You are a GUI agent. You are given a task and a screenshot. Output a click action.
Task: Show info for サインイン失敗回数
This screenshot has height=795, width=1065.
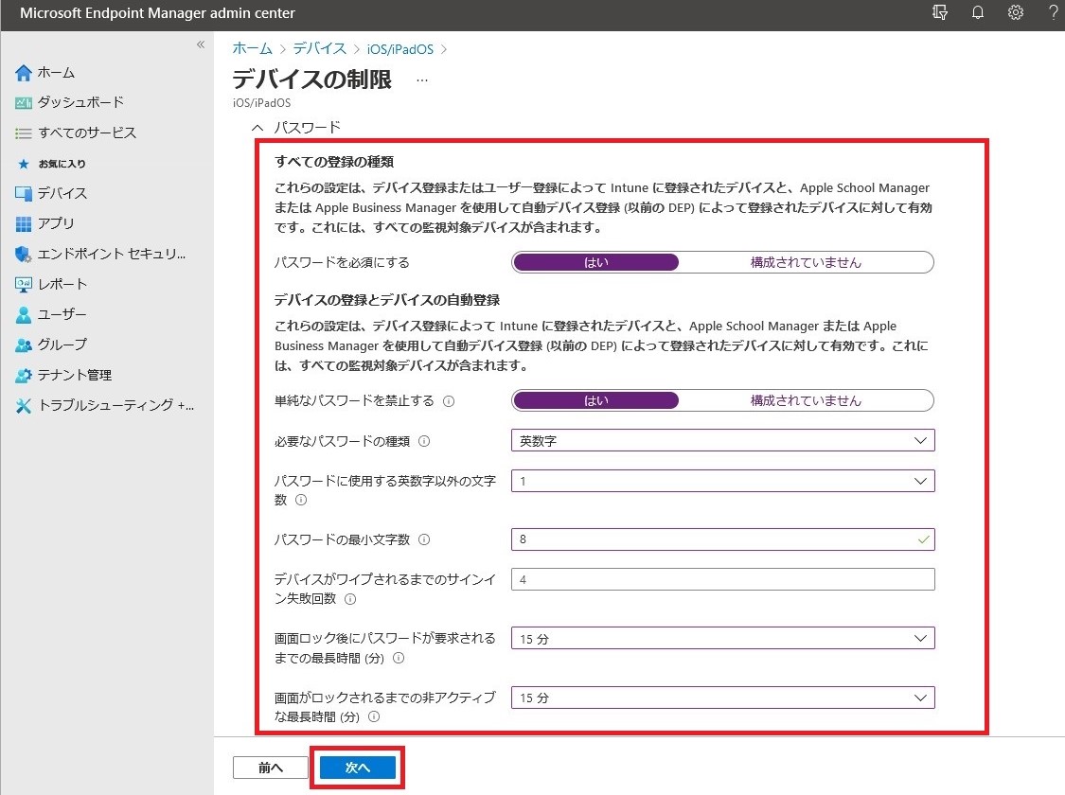349,599
